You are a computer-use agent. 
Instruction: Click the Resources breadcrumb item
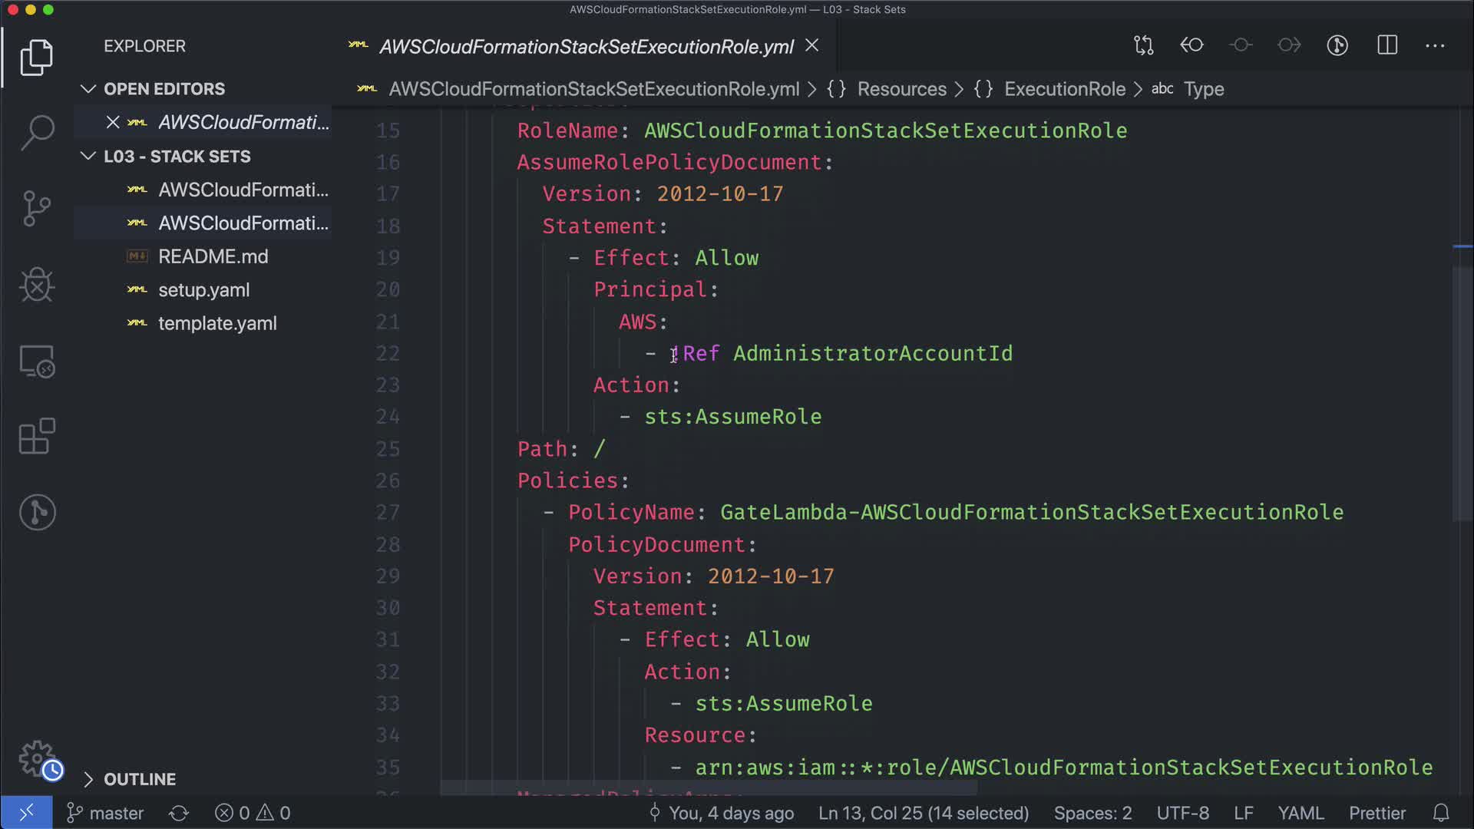pyautogui.click(x=901, y=89)
